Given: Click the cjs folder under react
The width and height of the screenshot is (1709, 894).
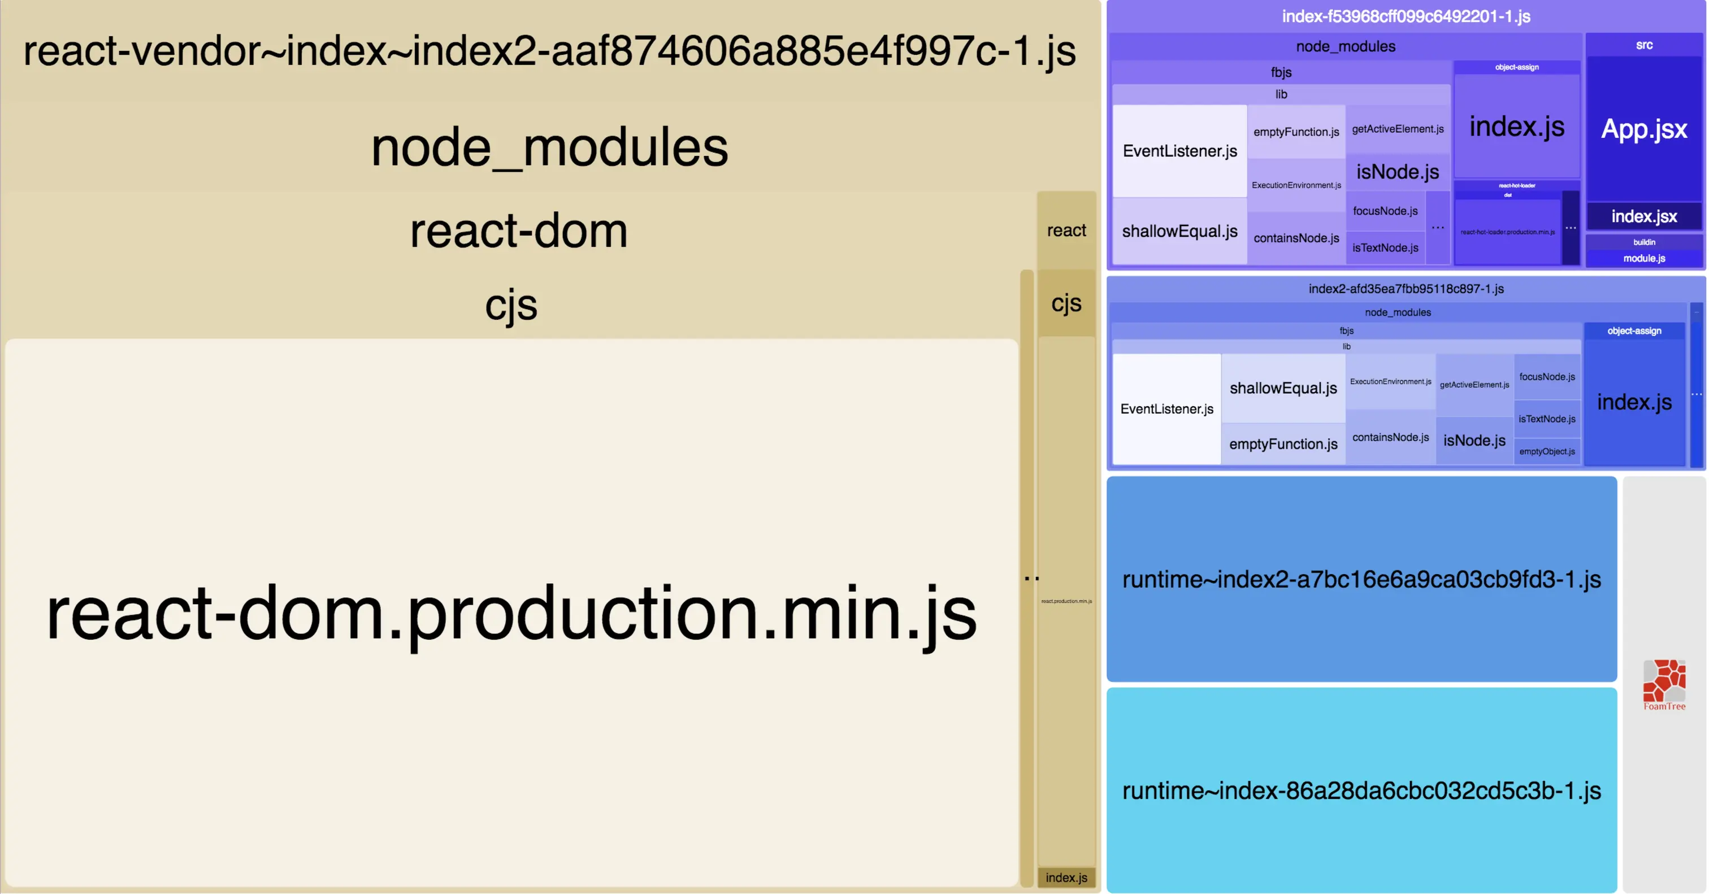Looking at the screenshot, I should click(x=1066, y=303).
